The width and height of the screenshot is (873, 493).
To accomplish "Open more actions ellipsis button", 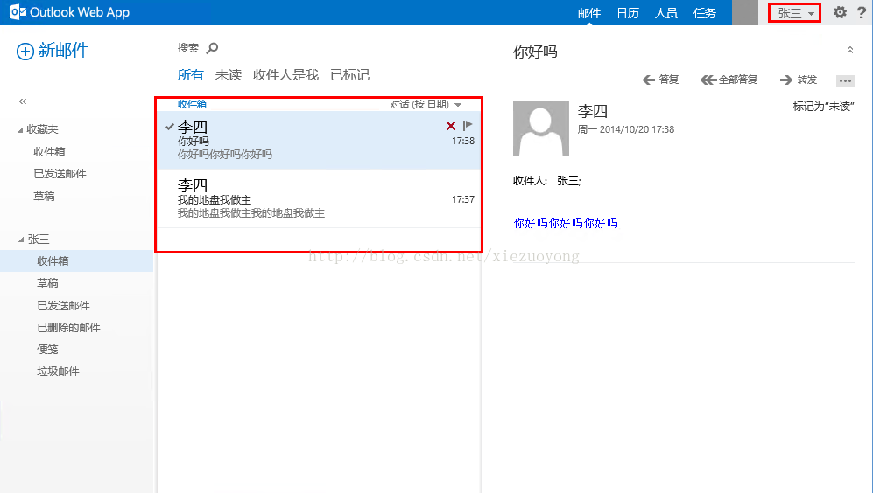I will 845,80.
